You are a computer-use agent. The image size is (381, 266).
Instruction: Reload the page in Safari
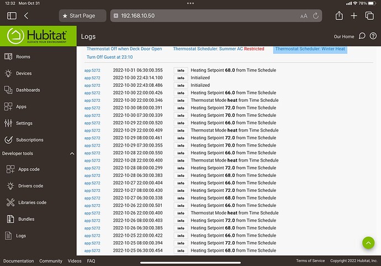(x=316, y=16)
